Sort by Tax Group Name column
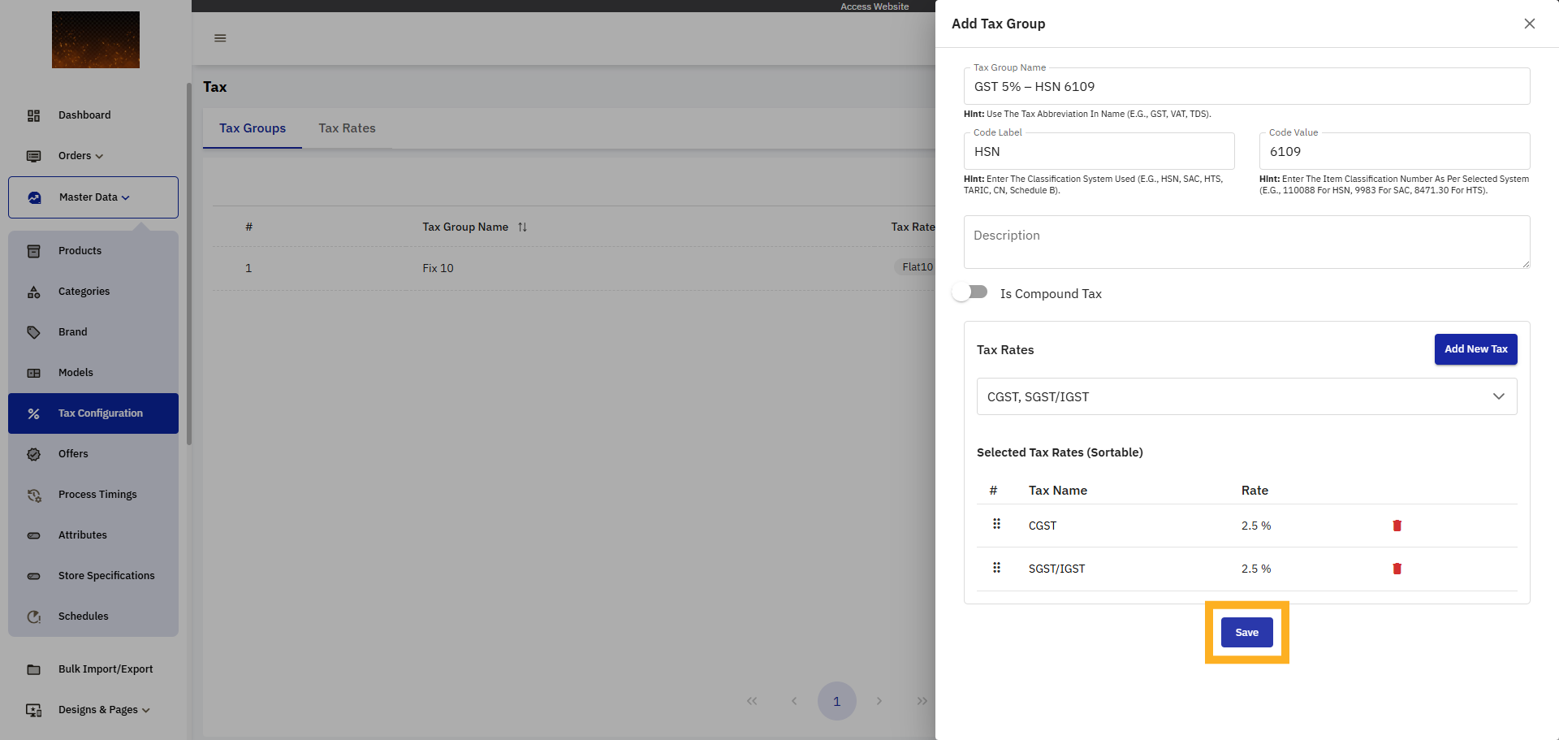This screenshot has width=1559, height=740. click(522, 227)
